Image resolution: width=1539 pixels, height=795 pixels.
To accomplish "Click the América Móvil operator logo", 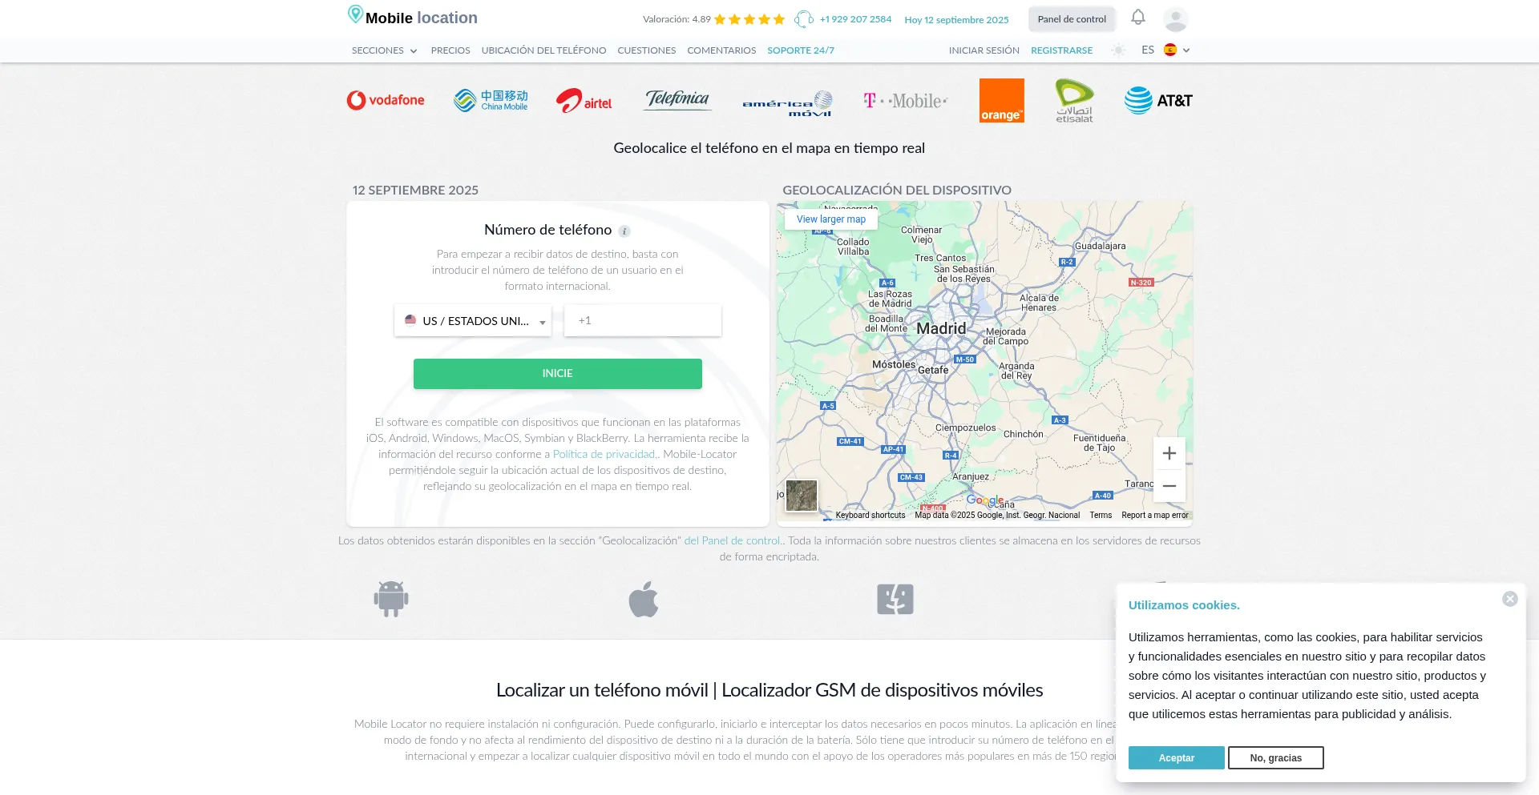I will point(787,103).
